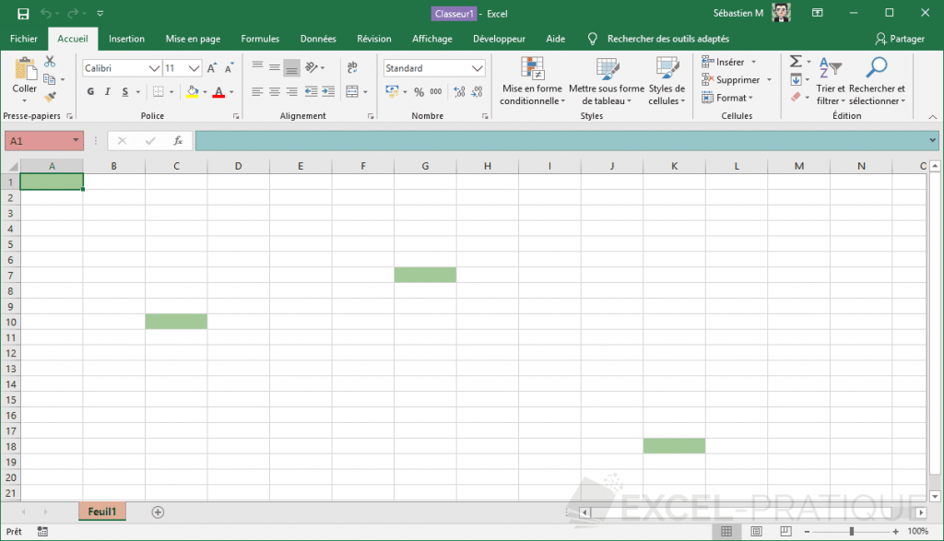Open the Développeur tab
Image resolution: width=944 pixels, height=541 pixels.
click(x=499, y=39)
